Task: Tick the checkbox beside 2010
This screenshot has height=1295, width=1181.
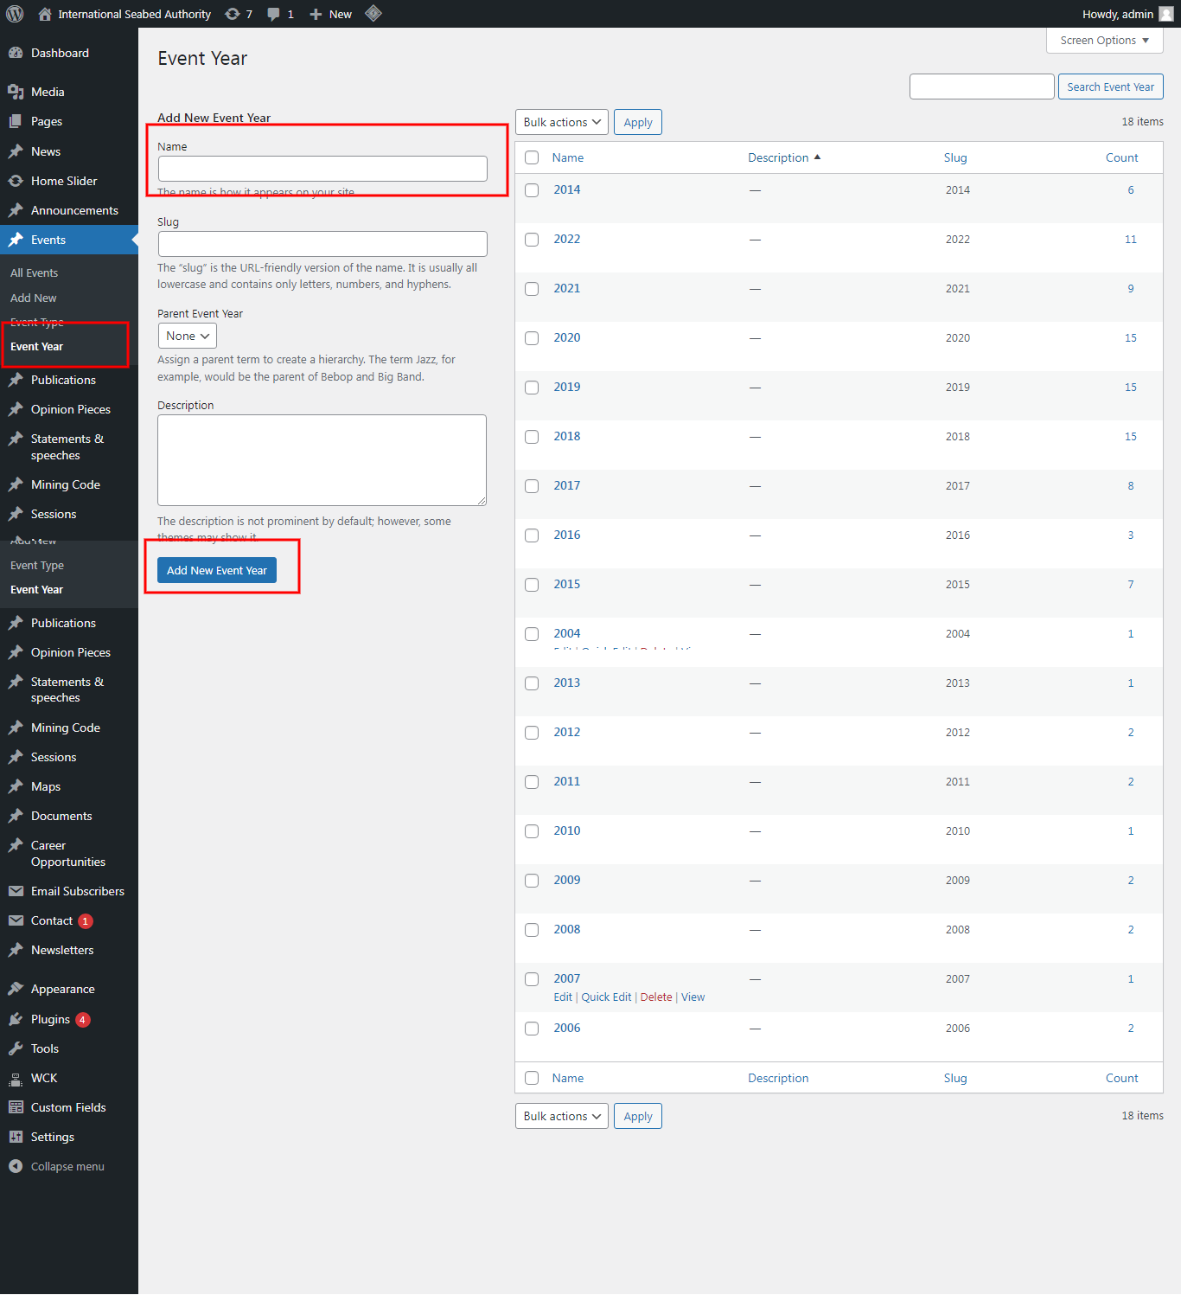Action: click(532, 831)
